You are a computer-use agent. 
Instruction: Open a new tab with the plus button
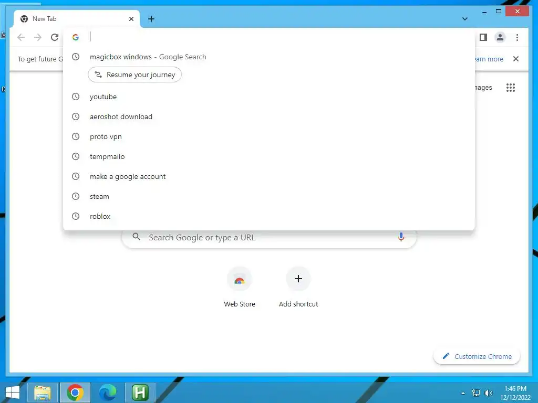pyautogui.click(x=151, y=19)
